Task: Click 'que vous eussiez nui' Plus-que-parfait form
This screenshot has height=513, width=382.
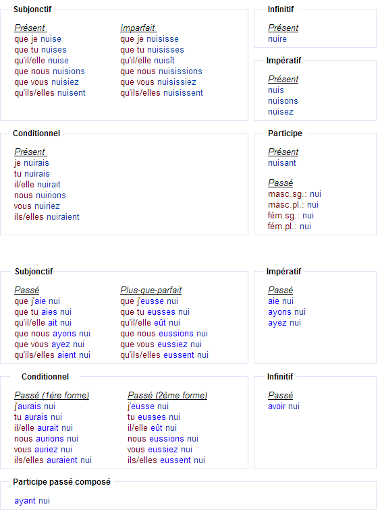Action: tap(161, 344)
